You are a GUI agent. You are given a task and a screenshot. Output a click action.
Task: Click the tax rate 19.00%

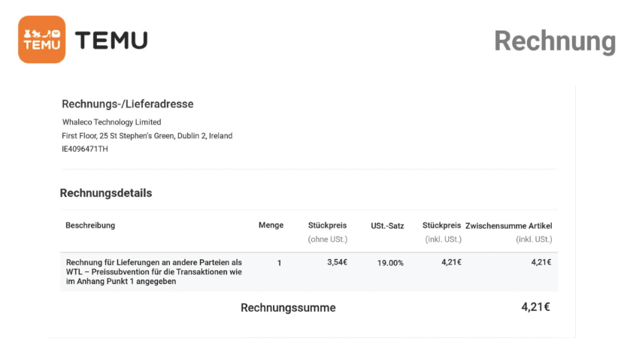click(390, 263)
